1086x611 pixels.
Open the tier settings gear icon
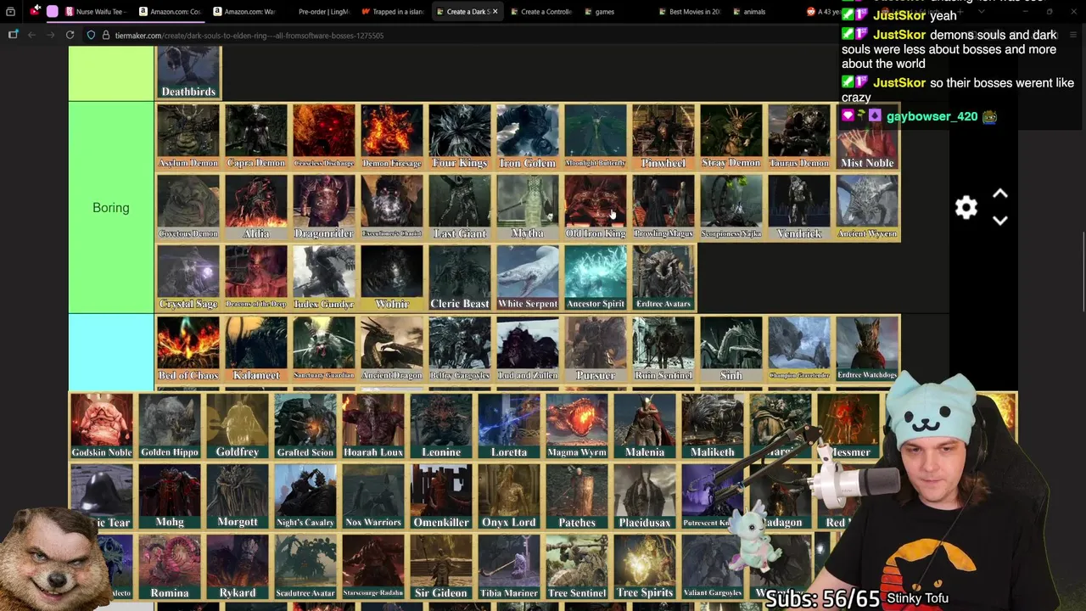pyautogui.click(x=966, y=208)
